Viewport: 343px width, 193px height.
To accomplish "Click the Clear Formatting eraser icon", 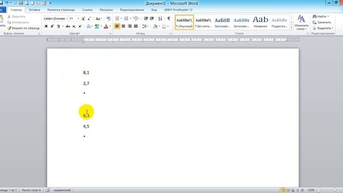I will point(108,19).
